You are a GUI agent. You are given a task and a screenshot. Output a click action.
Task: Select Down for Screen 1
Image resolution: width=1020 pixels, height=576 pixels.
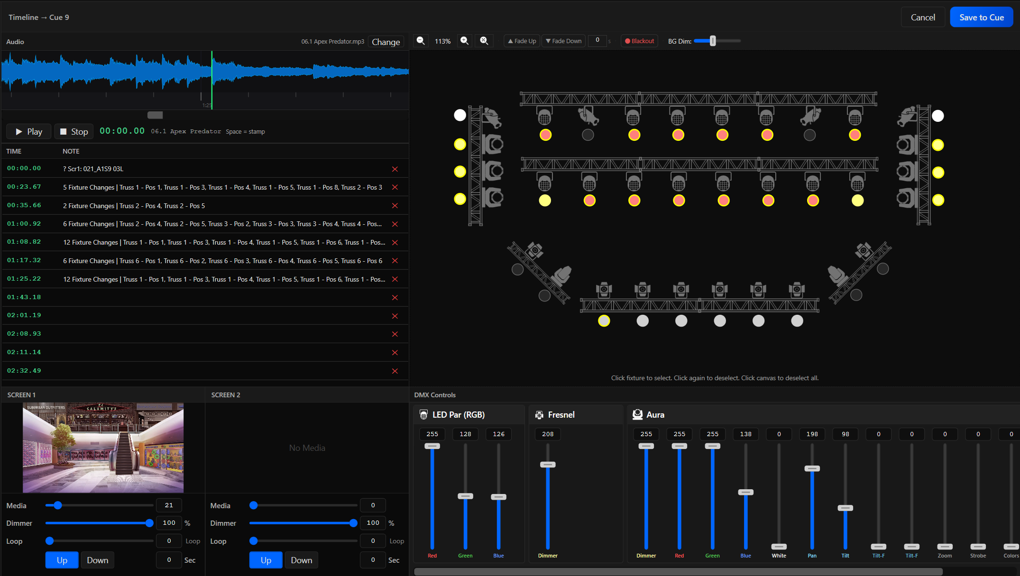pyautogui.click(x=97, y=560)
